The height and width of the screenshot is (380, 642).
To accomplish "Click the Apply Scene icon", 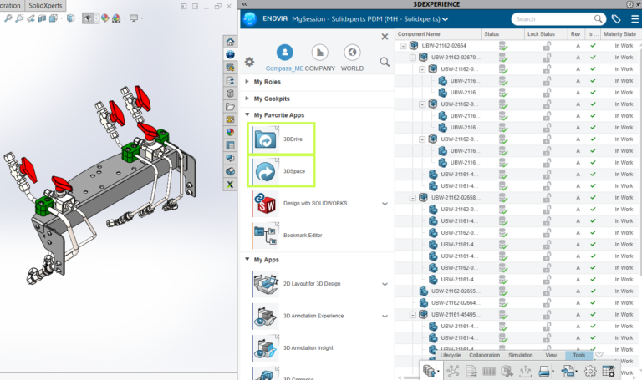I will (116, 18).
